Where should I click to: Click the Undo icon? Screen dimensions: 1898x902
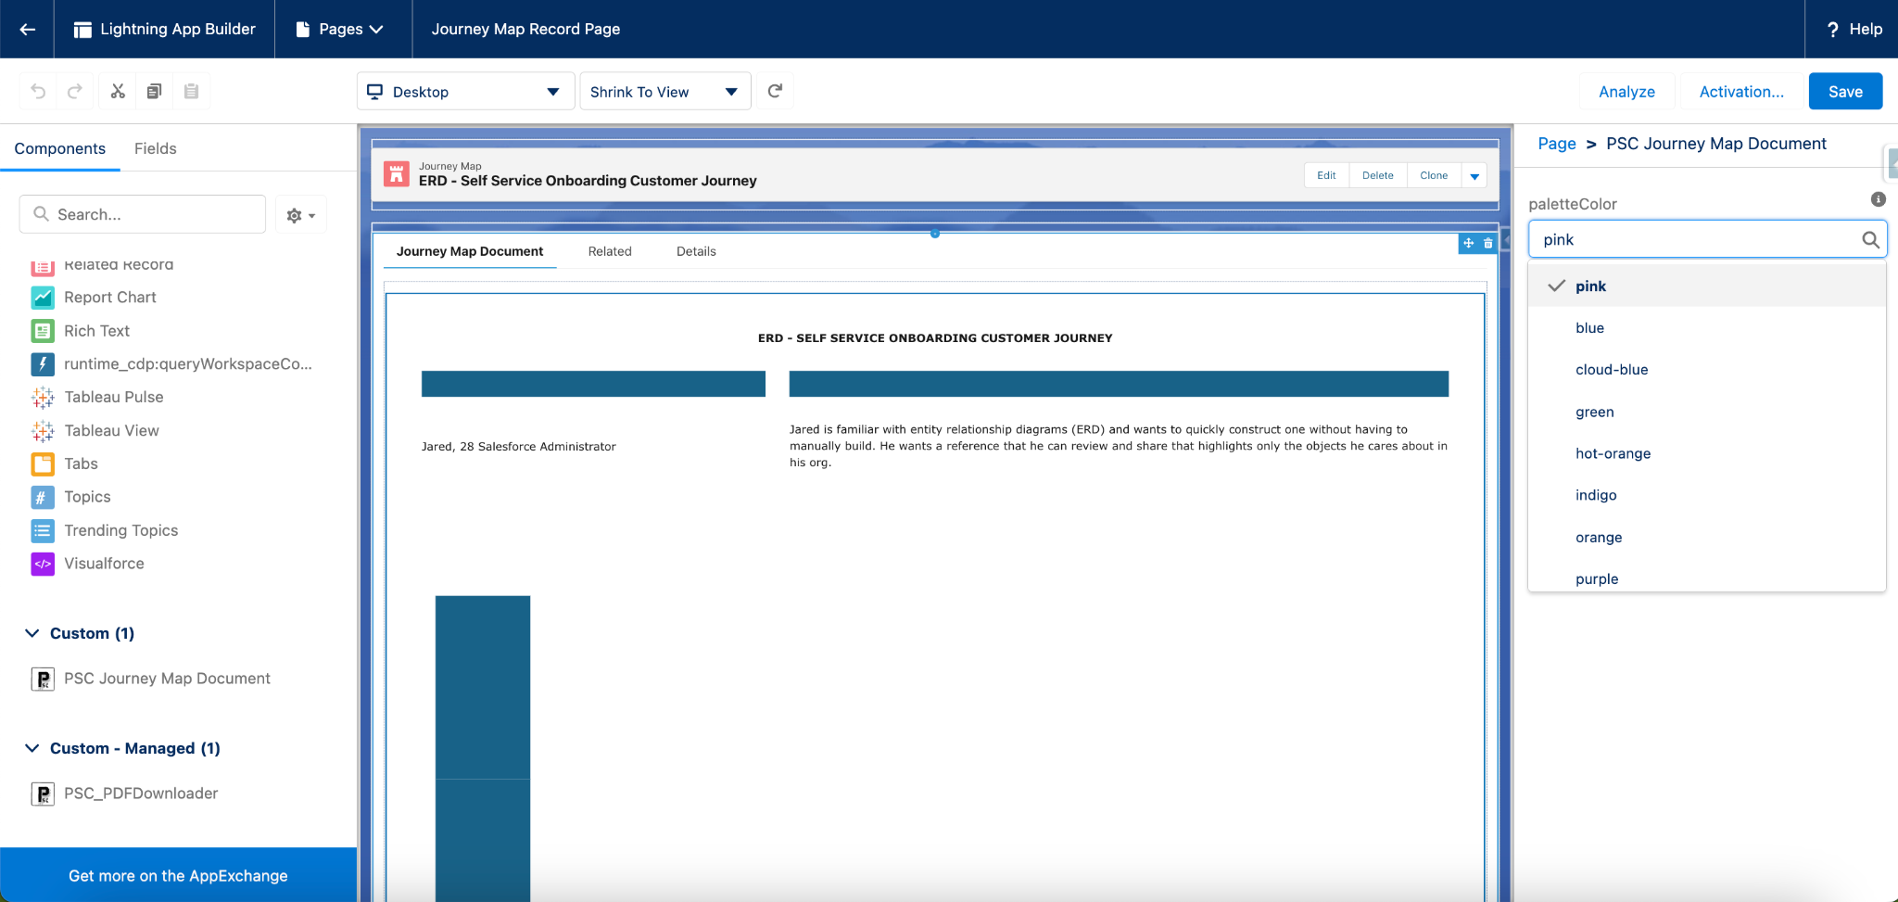pos(38,91)
